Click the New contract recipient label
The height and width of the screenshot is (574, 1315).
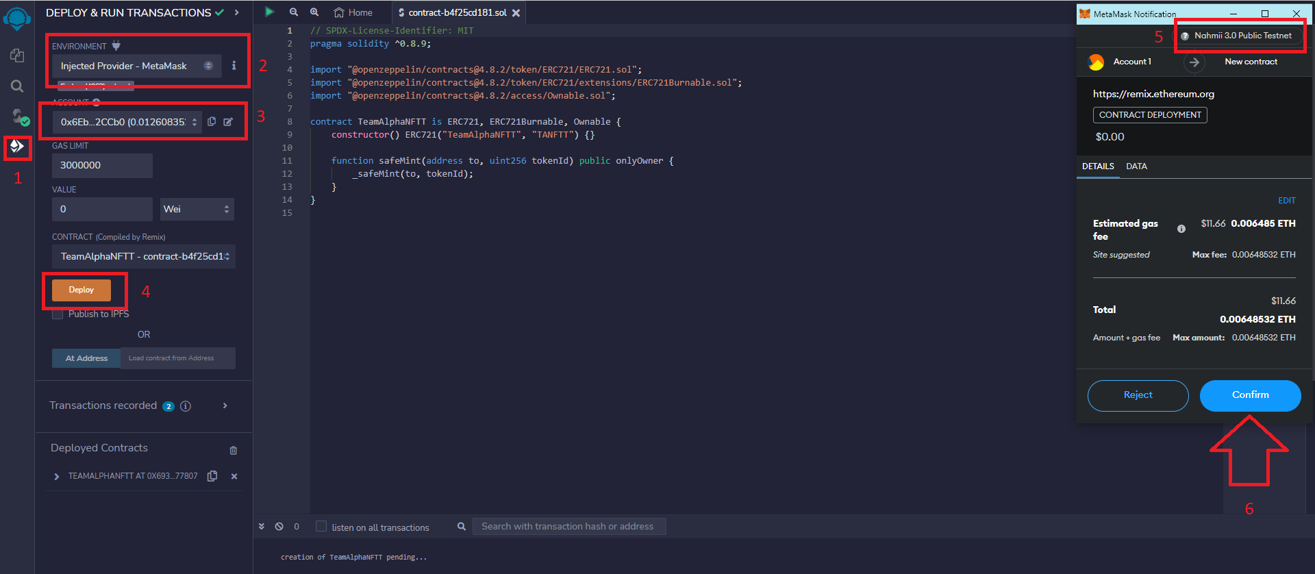[1251, 62]
